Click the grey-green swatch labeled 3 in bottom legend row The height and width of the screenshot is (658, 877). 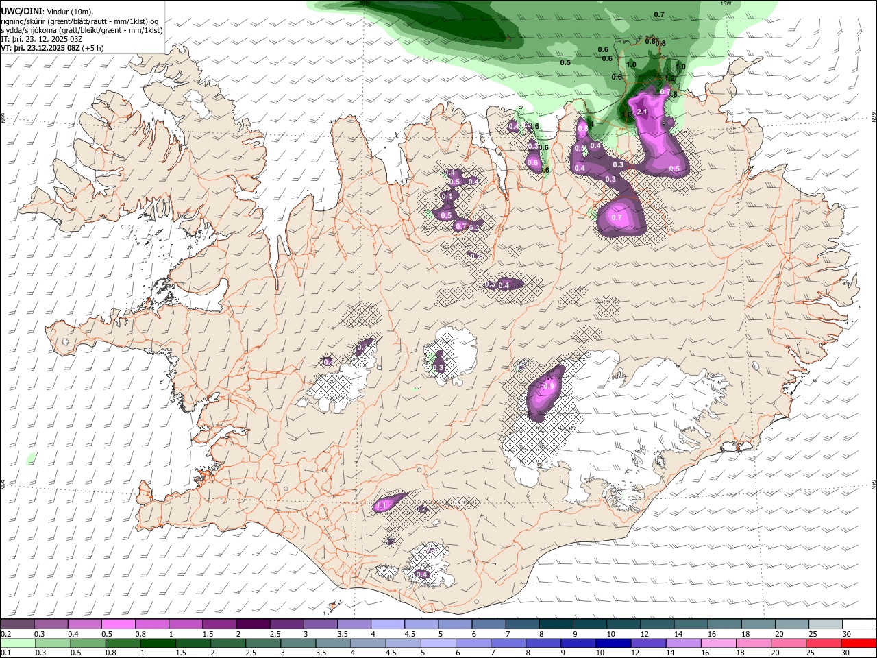click(298, 644)
